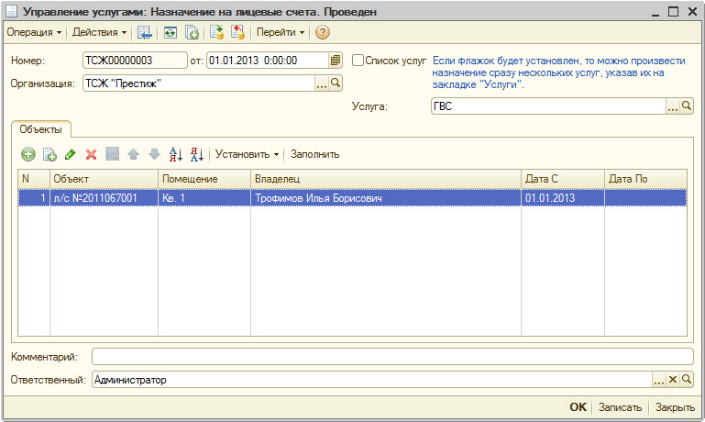Click the pencil Edit row icon

pos(71,154)
